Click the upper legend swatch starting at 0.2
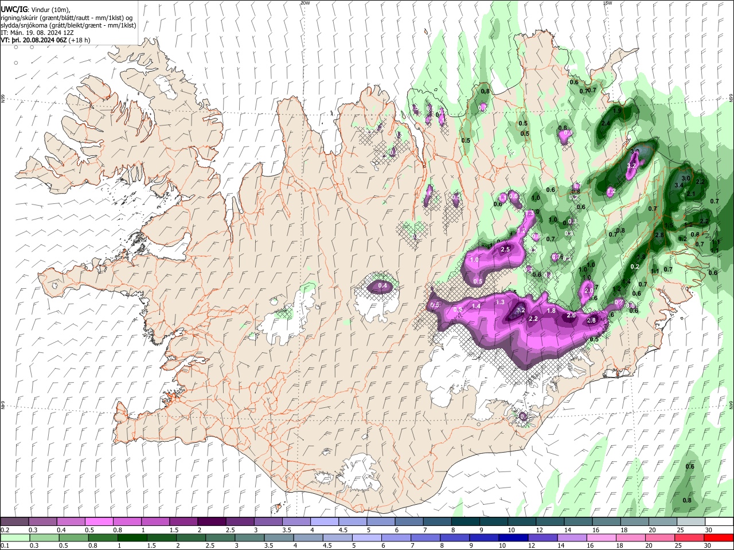This screenshot has height=550, width=734. tap(15, 521)
